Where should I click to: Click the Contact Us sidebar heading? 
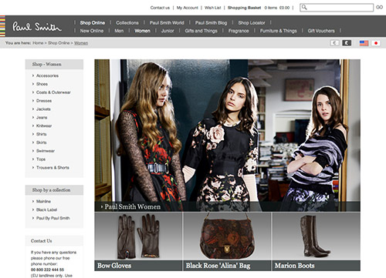(x=42, y=241)
